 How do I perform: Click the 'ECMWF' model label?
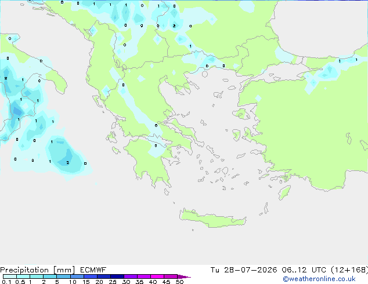(93, 270)
